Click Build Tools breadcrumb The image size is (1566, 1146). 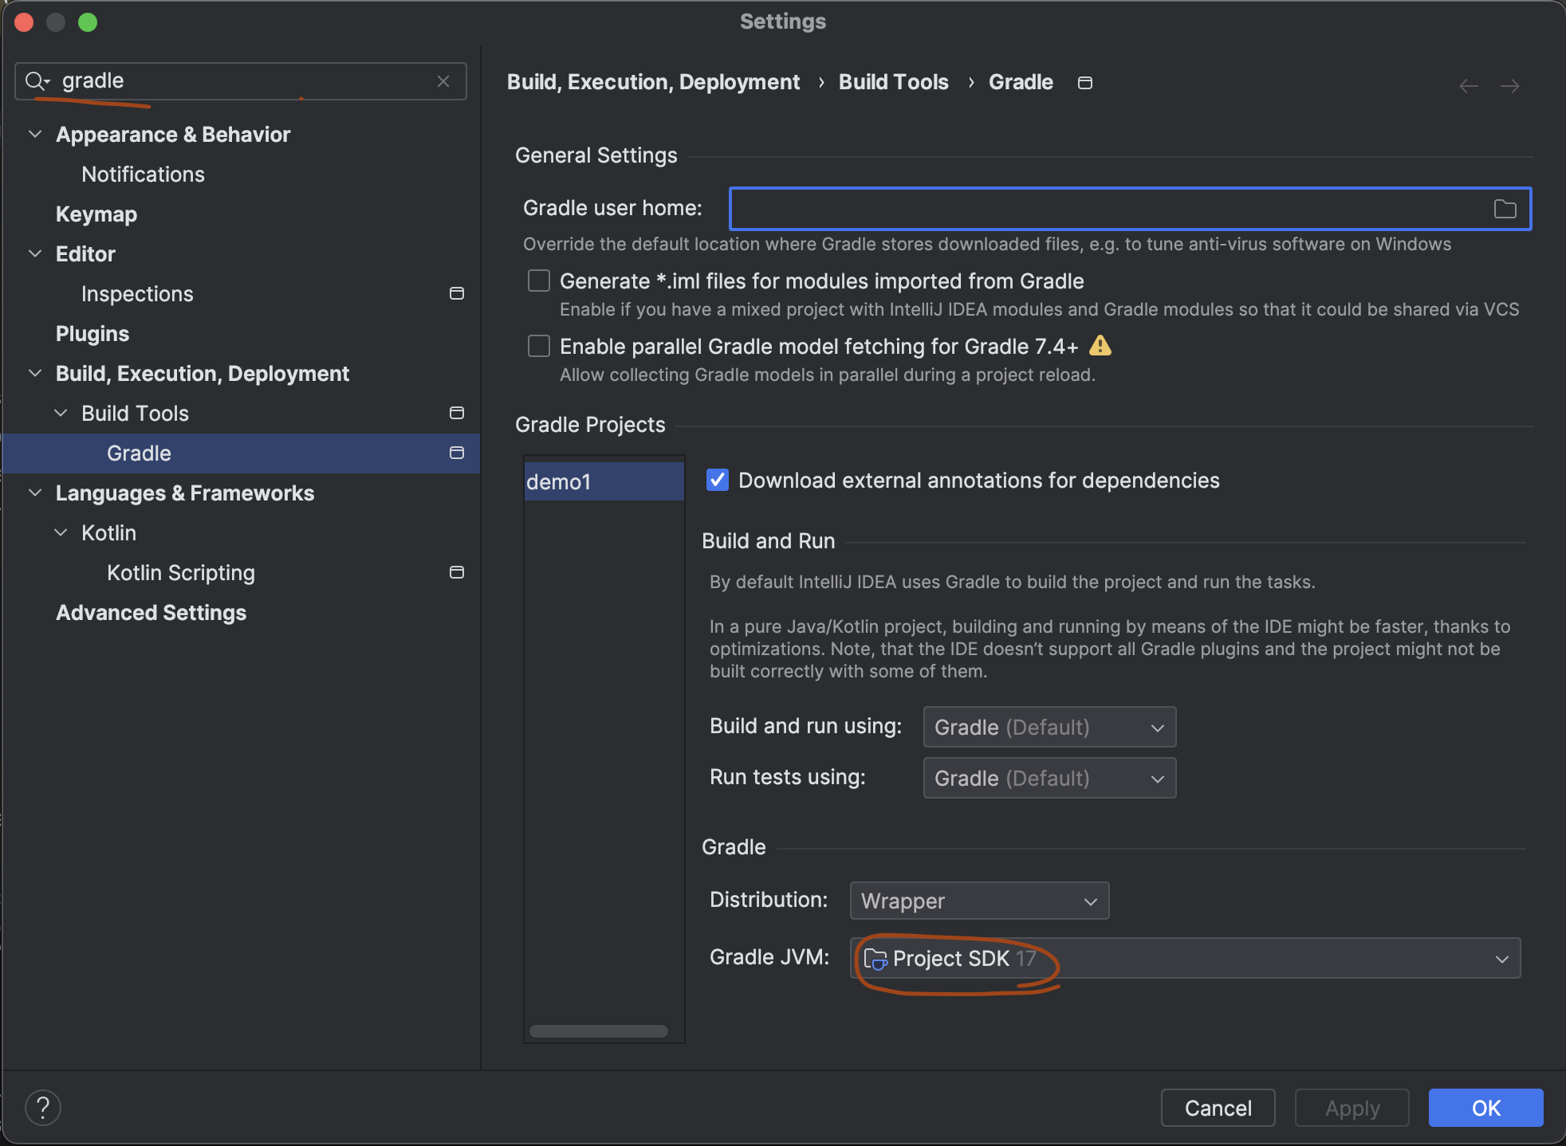[x=893, y=82]
